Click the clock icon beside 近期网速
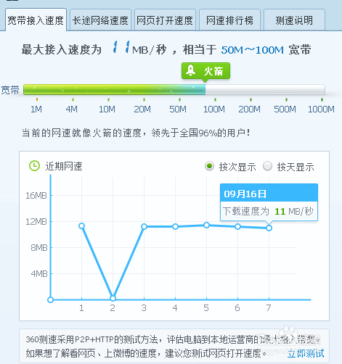The width and height of the screenshot is (342, 364). (x=34, y=166)
